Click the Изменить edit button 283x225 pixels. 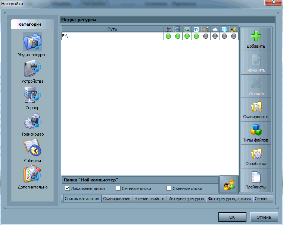point(256,63)
